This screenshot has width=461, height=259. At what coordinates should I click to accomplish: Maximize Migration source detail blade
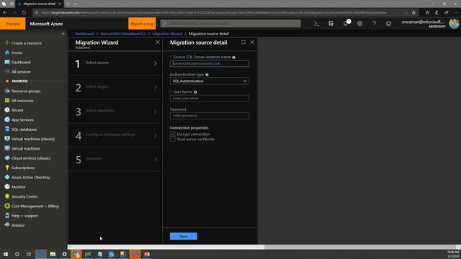[x=243, y=42]
